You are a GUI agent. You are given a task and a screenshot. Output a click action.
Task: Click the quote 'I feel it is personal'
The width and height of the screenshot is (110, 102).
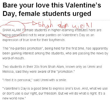[17, 80]
